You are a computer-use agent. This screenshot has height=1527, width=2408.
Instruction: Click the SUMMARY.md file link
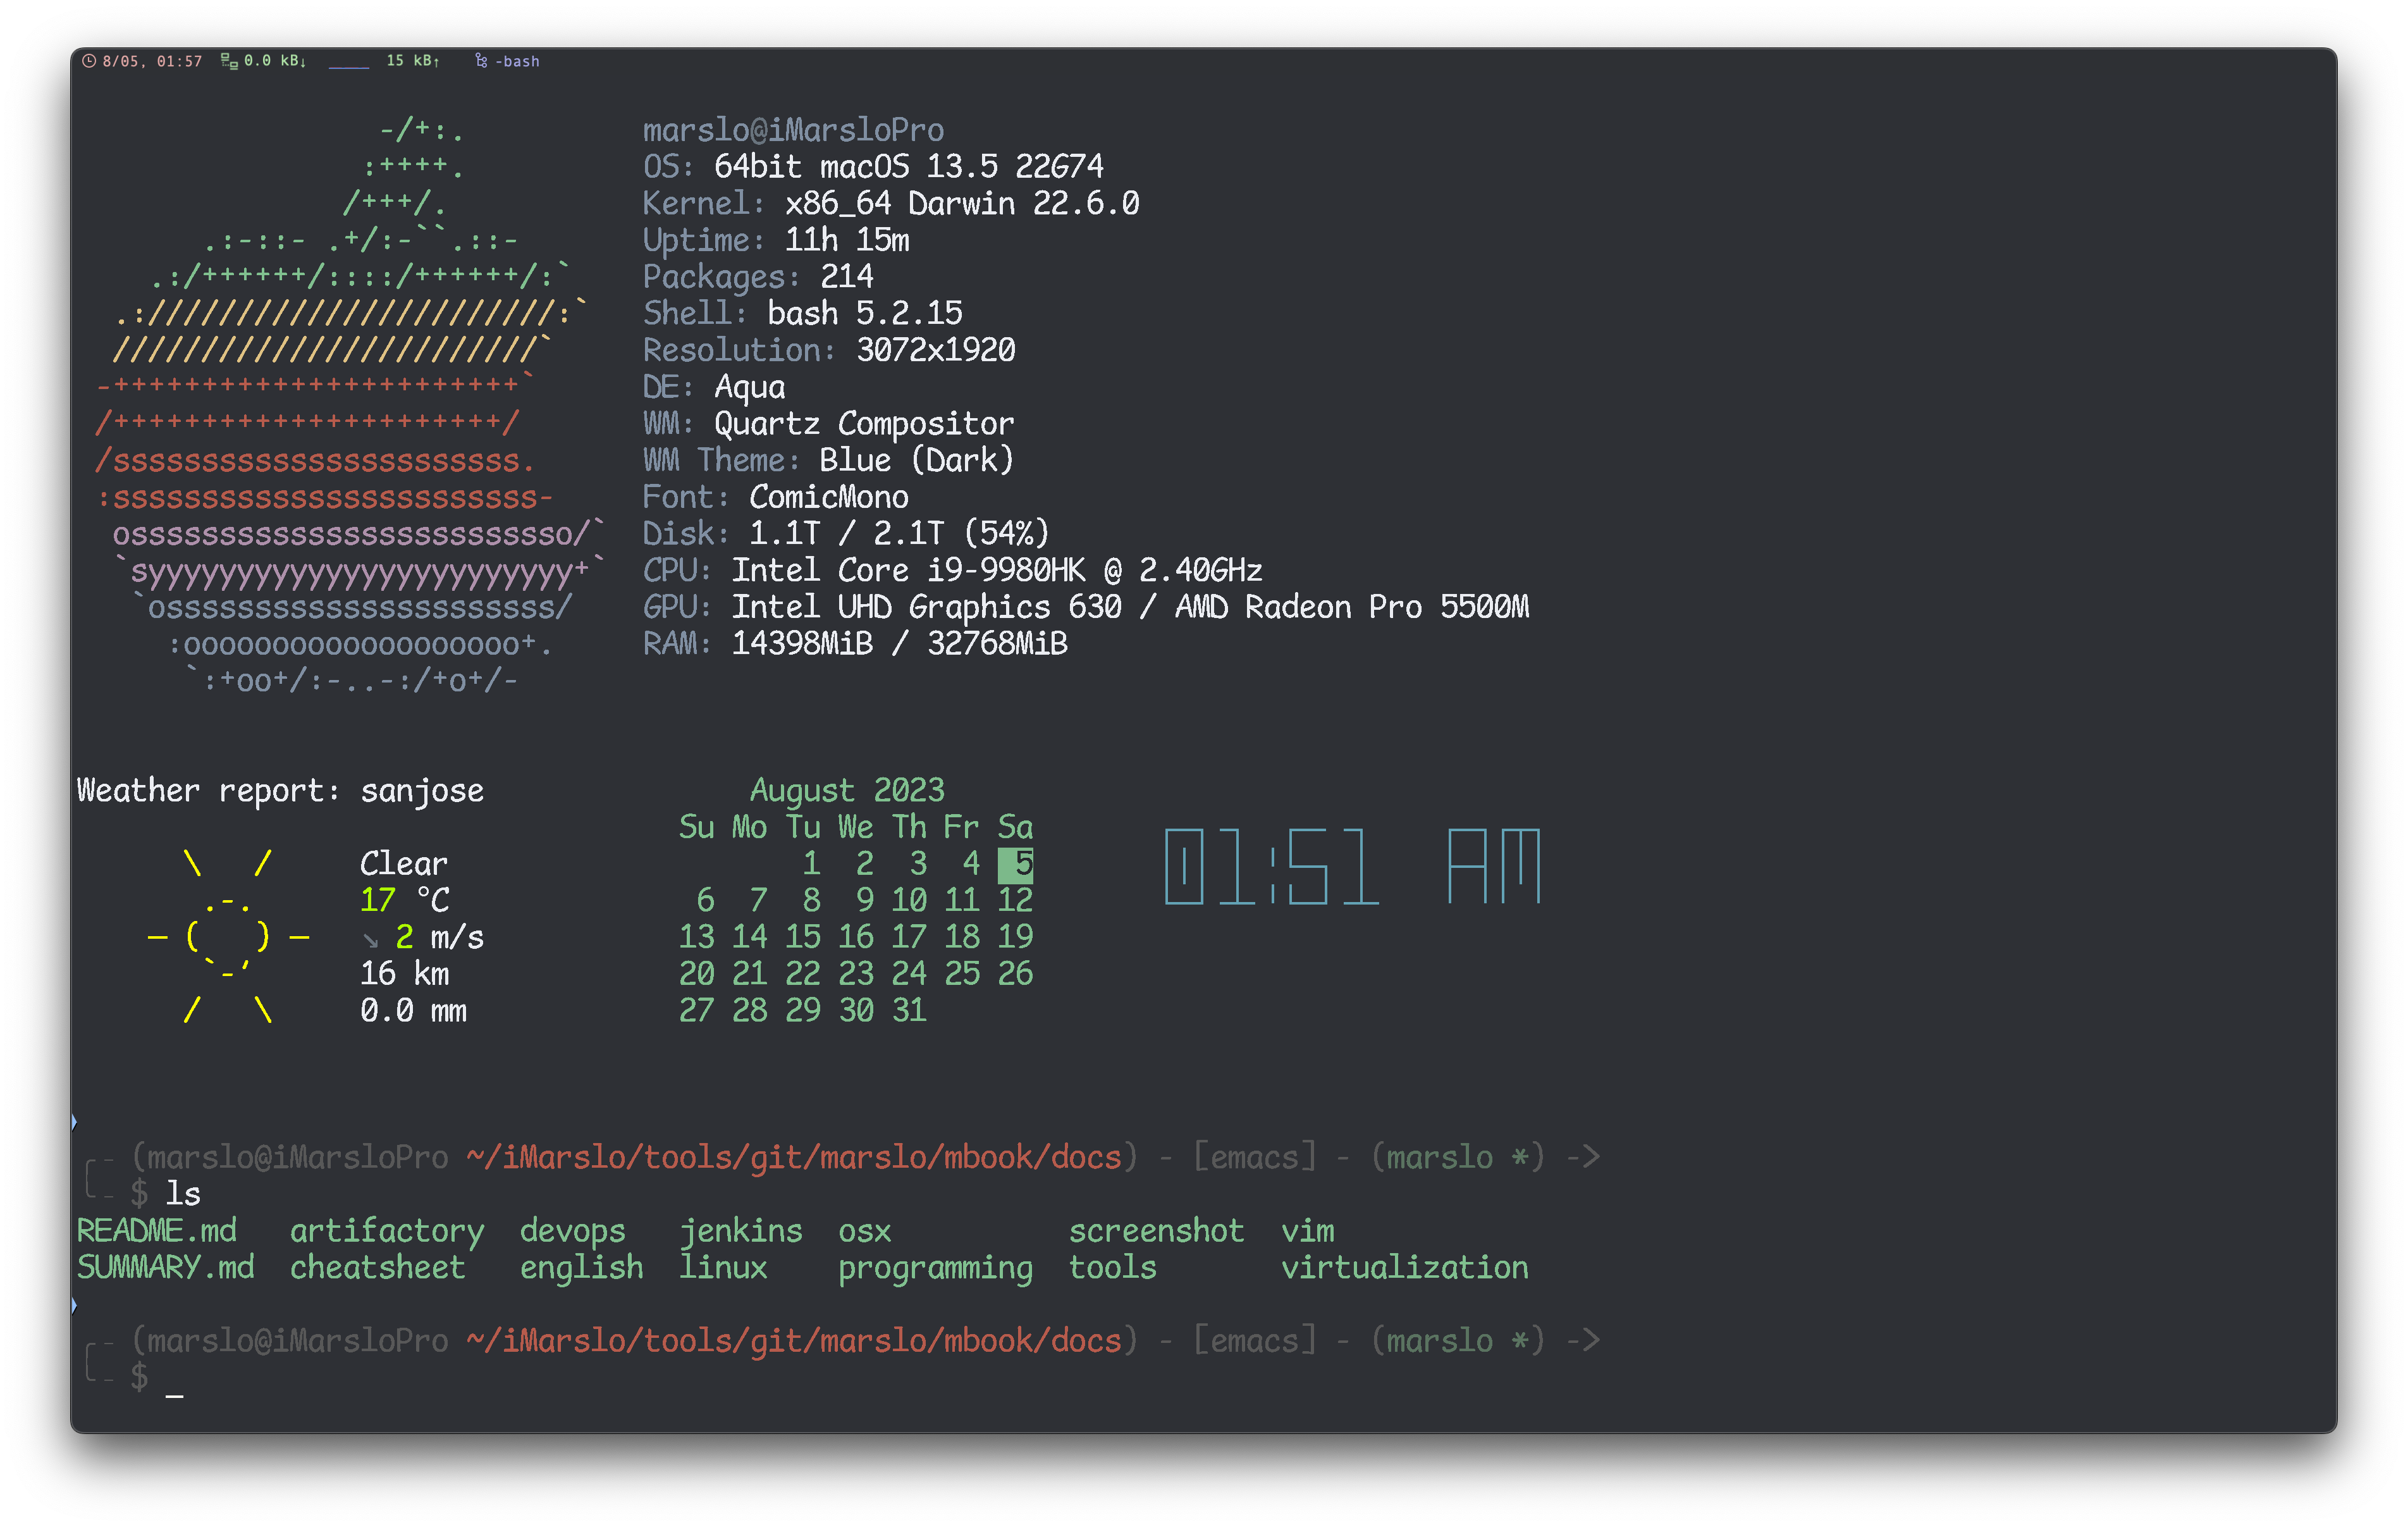(x=163, y=1267)
